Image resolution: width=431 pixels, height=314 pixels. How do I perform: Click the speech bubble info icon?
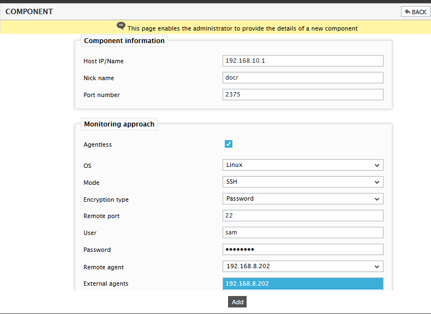121,26
